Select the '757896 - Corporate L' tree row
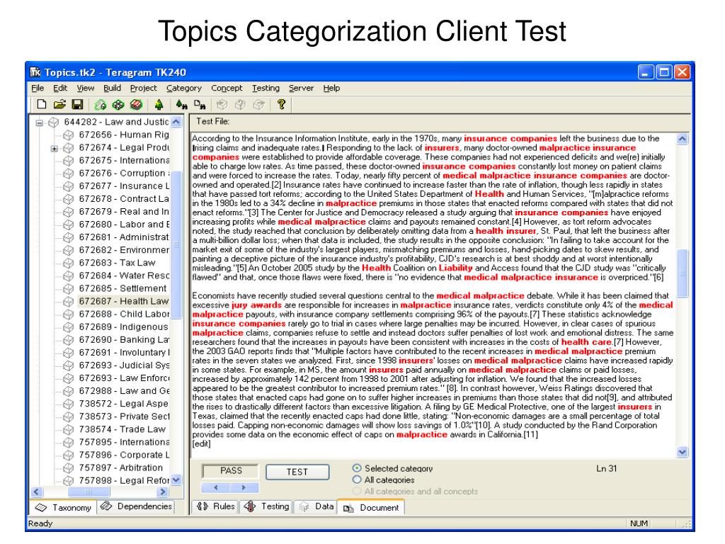The height and width of the screenshot is (544, 725). [123, 455]
